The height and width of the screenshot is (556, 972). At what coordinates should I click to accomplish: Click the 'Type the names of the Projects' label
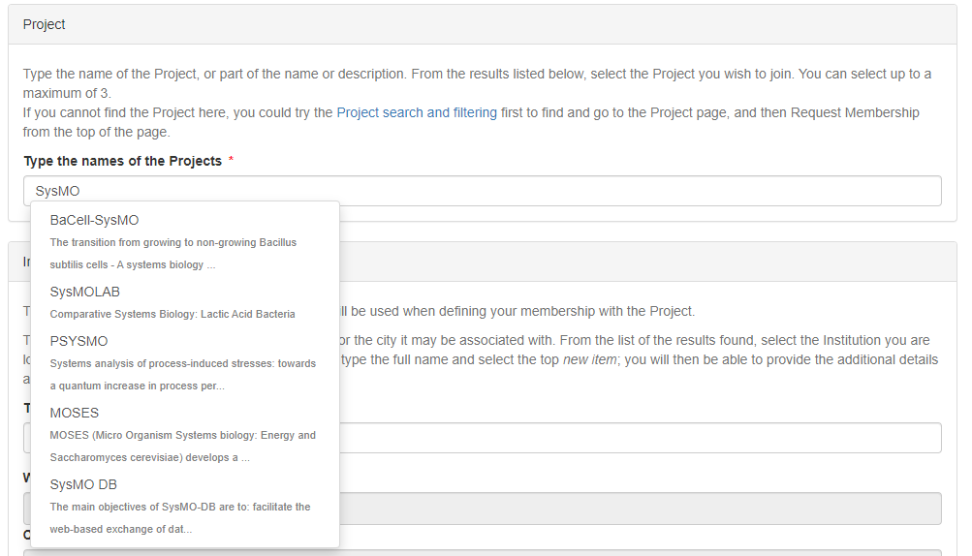point(122,161)
